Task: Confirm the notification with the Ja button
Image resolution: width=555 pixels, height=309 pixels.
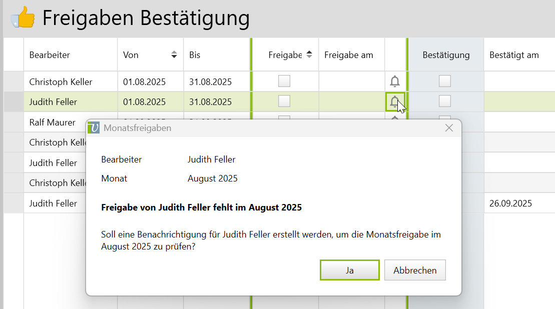Action: tap(349, 270)
